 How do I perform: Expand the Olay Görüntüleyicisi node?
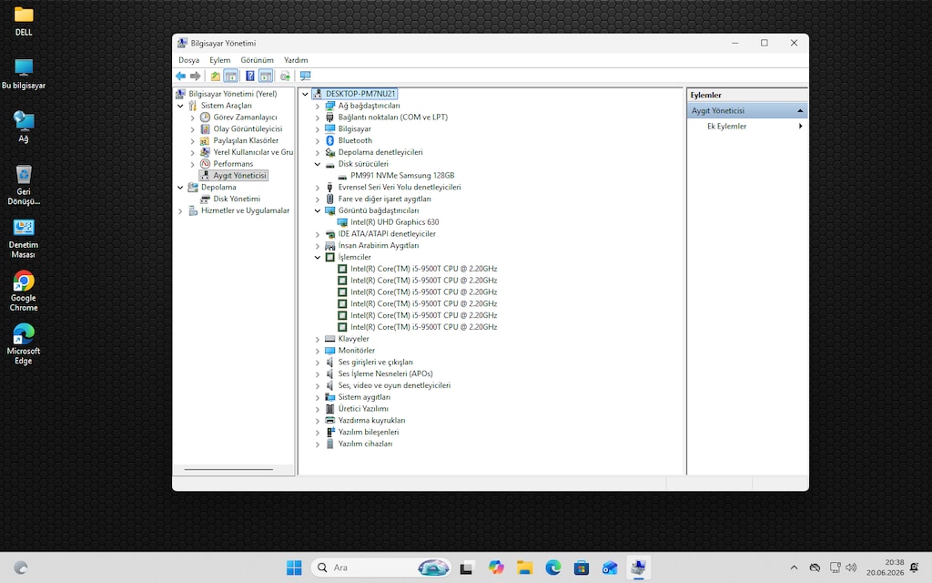193,129
